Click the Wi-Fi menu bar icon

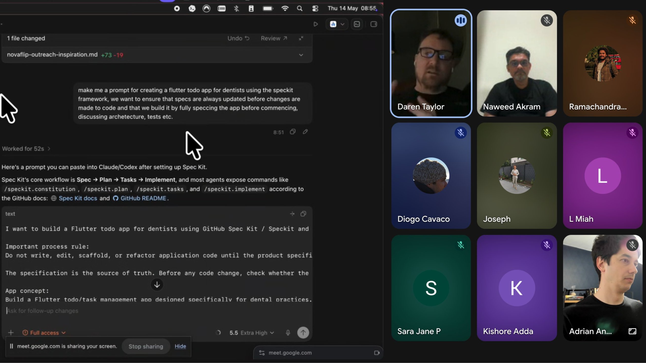coord(285,9)
